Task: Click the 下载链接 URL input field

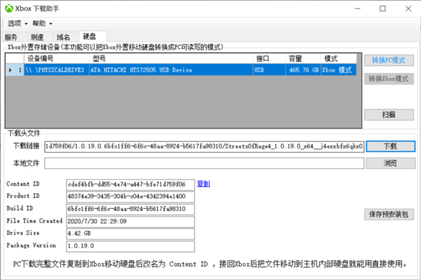Action: pos(204,146)
